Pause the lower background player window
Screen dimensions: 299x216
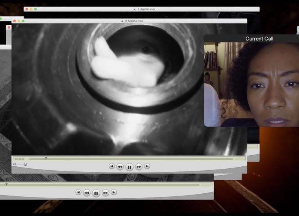96,193
